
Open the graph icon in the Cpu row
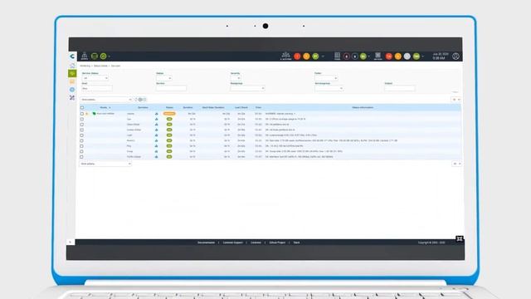(x=157, y=119)
